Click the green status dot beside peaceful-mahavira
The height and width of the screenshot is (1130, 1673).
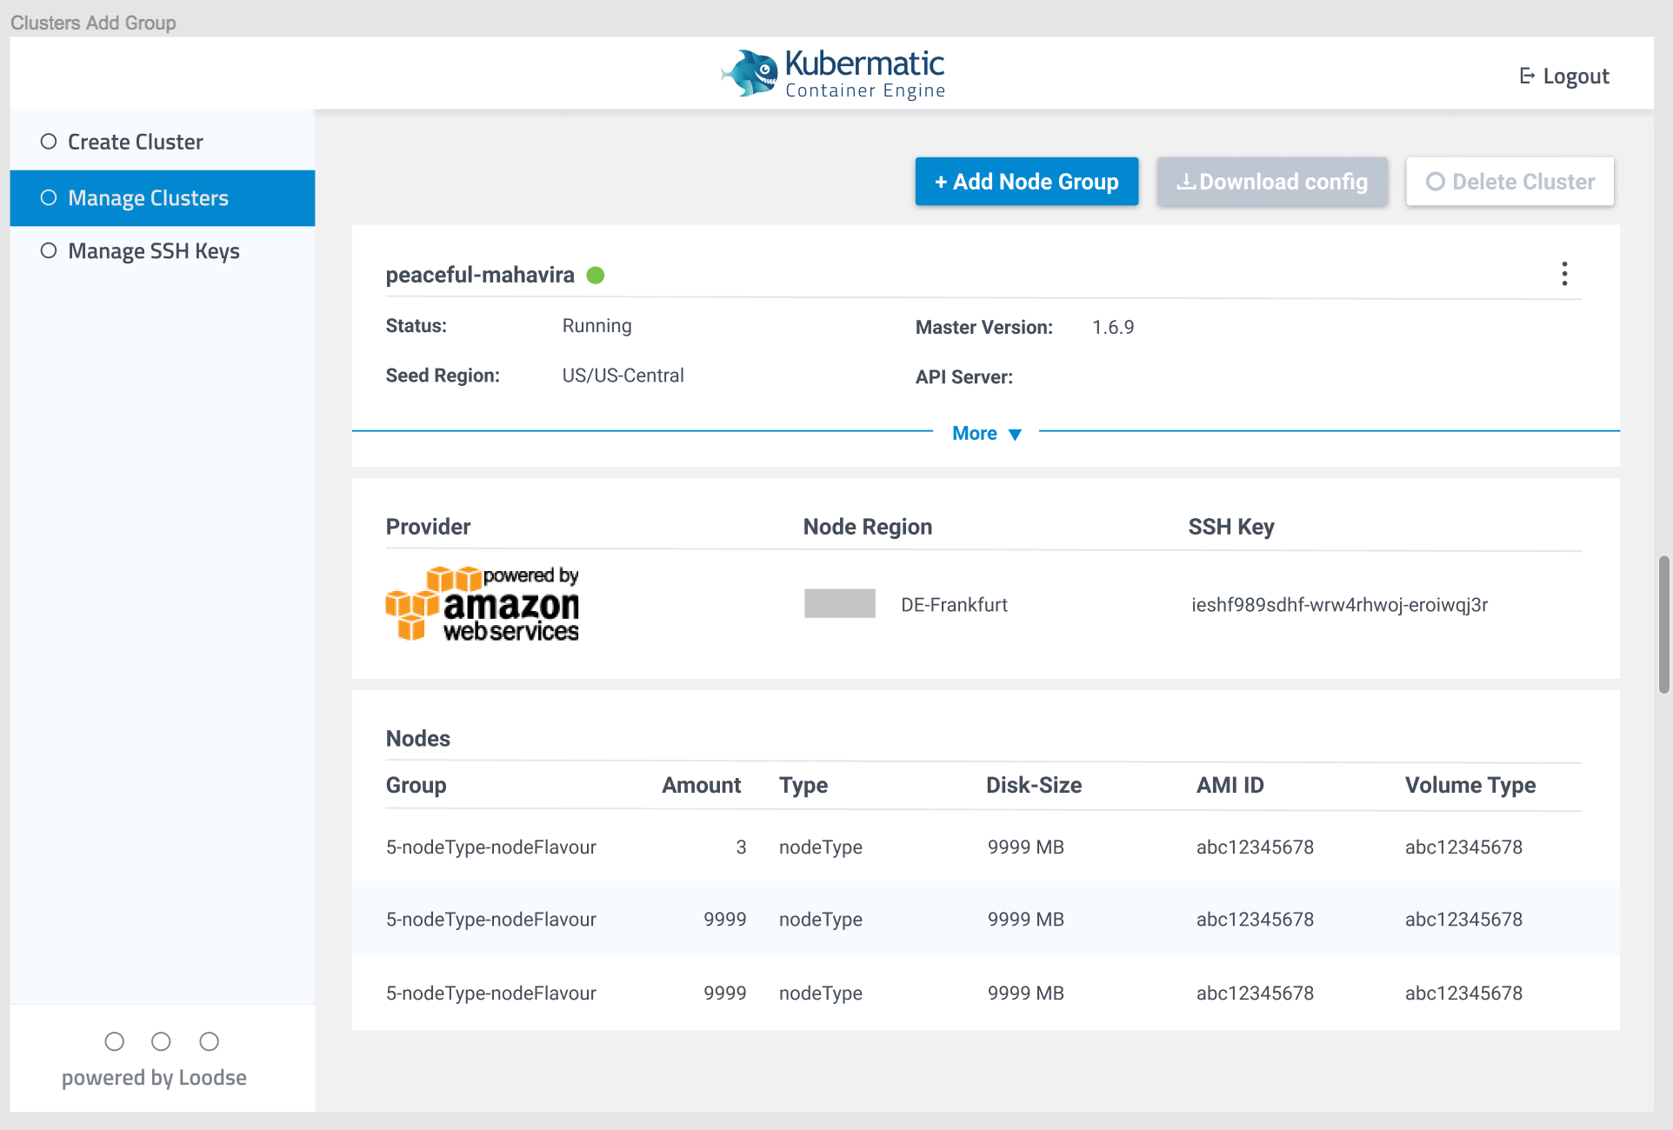coord(596,275)
